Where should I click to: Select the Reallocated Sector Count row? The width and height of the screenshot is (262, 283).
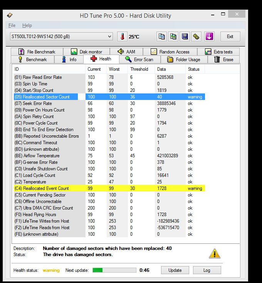click(109, 97)
